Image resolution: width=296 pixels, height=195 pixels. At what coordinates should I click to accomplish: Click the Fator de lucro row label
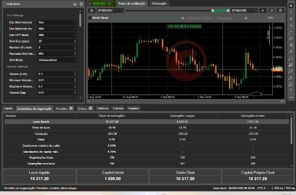tap(41, 128)
